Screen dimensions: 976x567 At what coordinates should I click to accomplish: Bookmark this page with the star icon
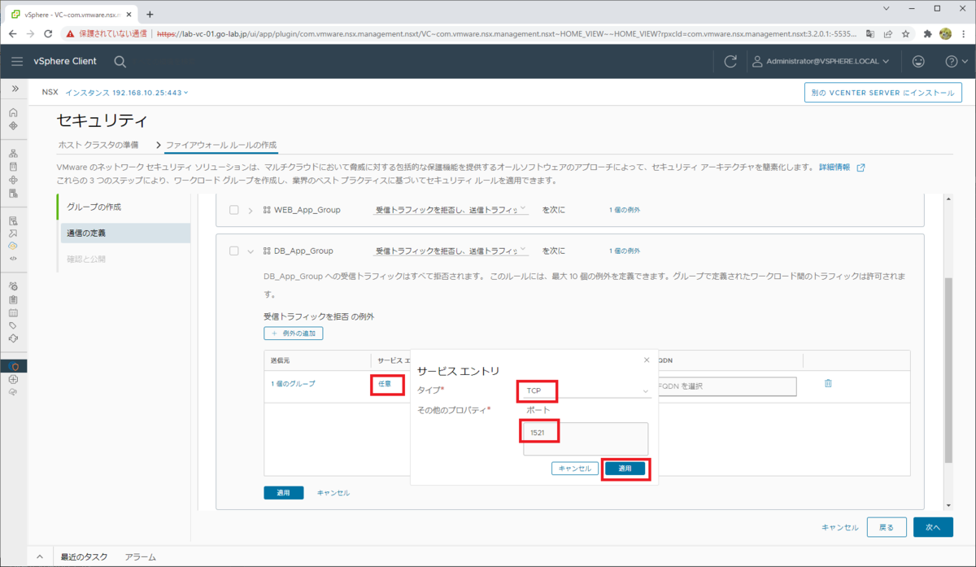904,34
